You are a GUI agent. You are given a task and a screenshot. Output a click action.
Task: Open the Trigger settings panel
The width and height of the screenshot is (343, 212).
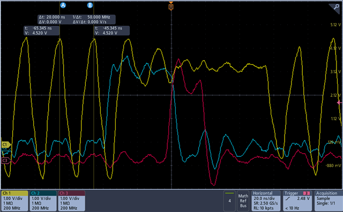click(297, 201)
